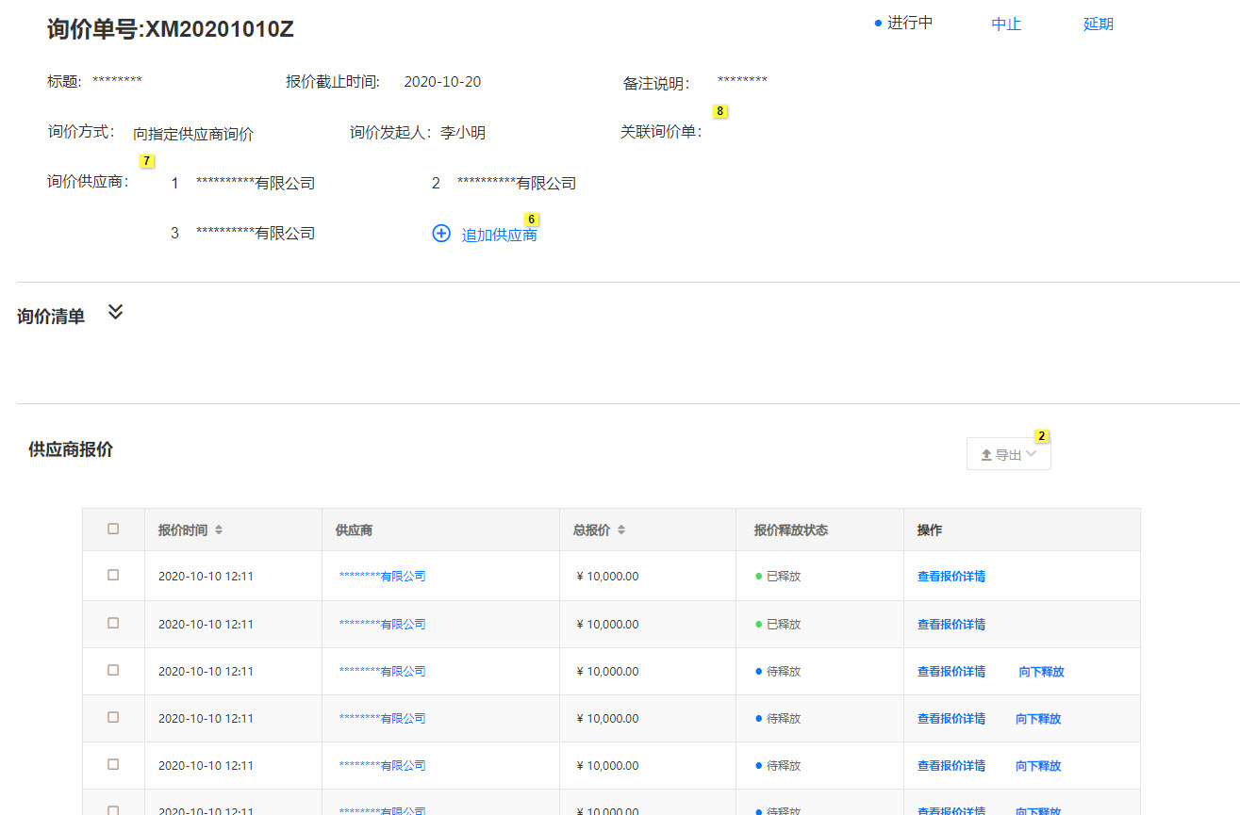Select the 询价单号:XM20201010Z title
This screenshot has height=815, width=1240.
pyautogui.click(x=171, y=29)
